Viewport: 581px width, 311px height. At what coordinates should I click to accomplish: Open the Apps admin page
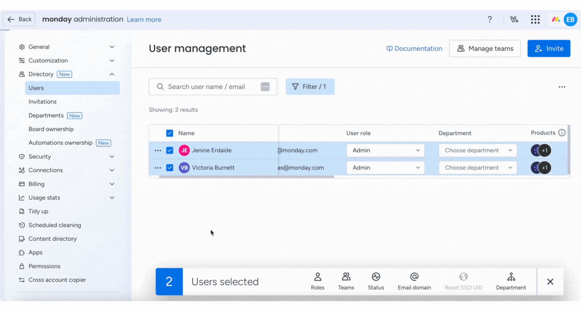[35, 253]
